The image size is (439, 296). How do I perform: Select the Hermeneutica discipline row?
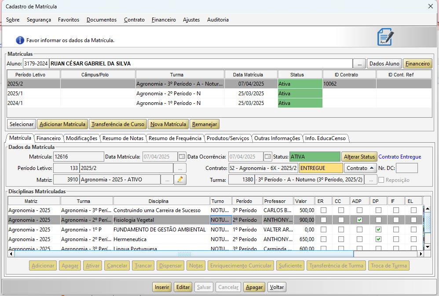point(215,239)
